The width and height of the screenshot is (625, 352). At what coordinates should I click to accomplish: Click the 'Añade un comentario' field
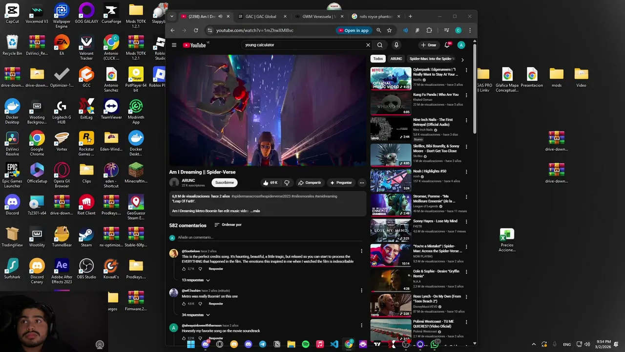coord(271,238)
